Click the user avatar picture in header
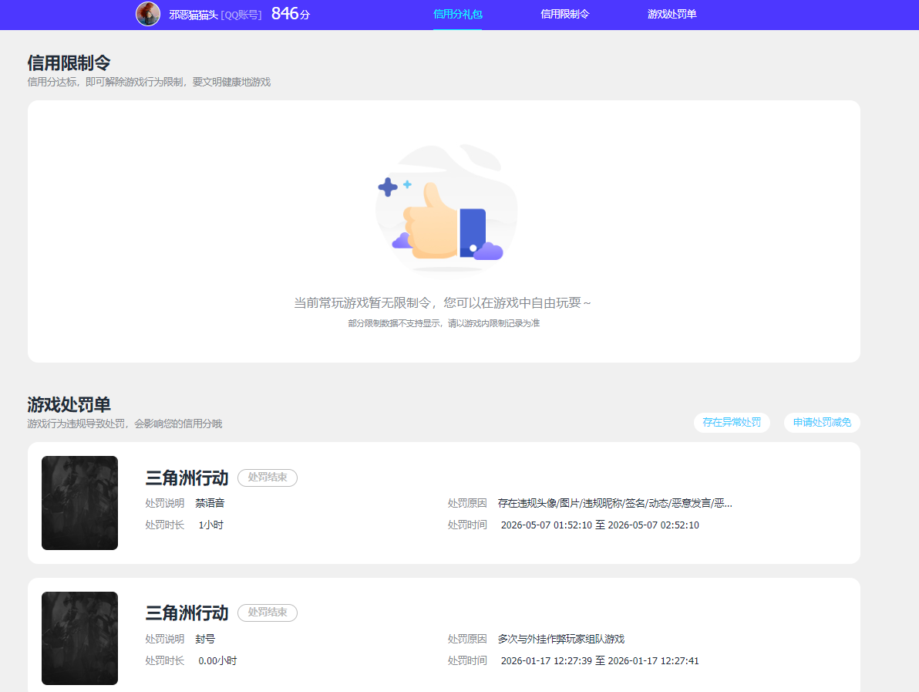The width and height of the screenshot is (919, 692). point(148,13)
